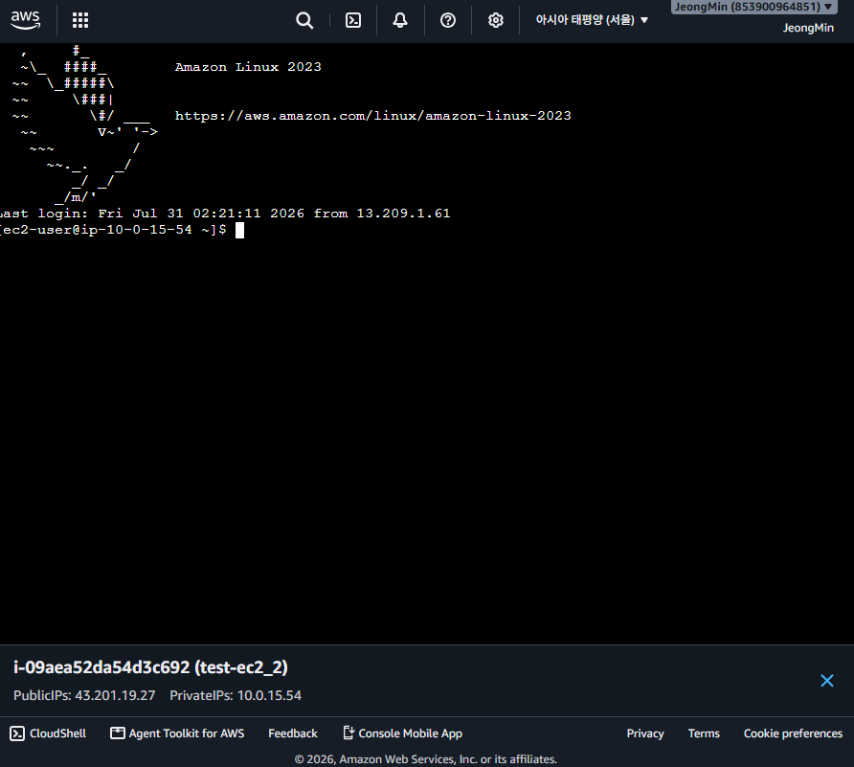The width and height of the screenshot is (854, 767).
Task: Click the PrivateIPs 10.0.15.54 text
Action: point(236,695)
